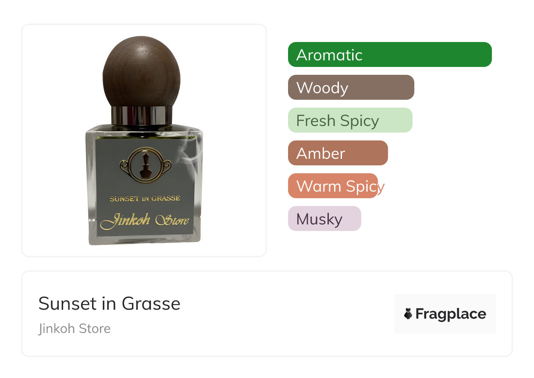Select the Amber accord bar
The image size is (534, 378).
[338, 153]
